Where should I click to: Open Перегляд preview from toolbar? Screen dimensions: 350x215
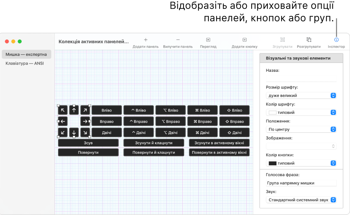point(208,40)
